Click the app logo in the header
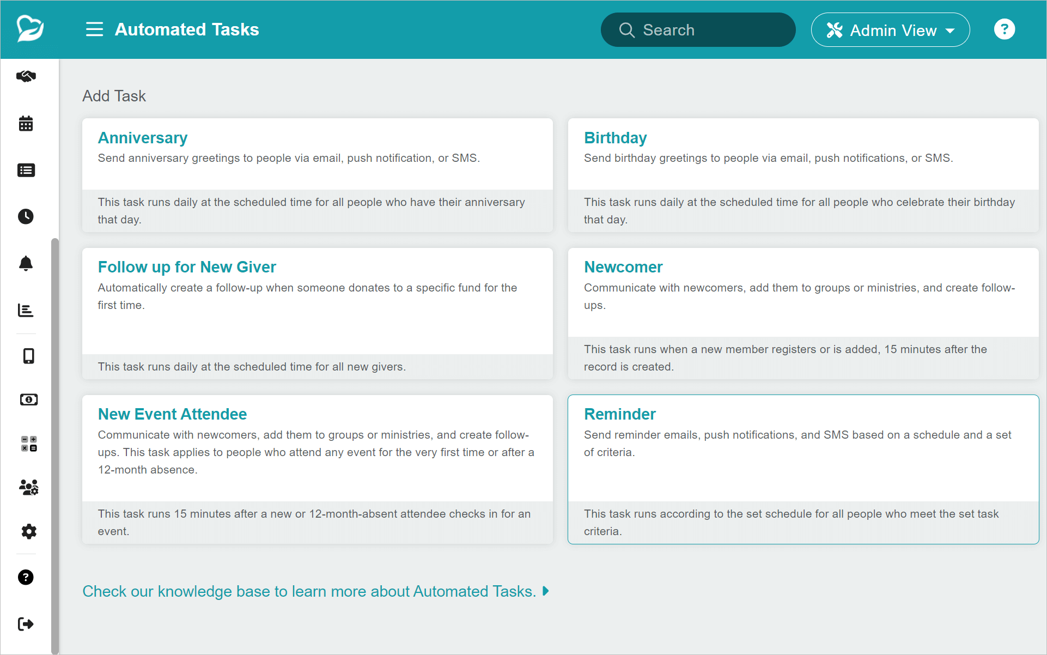 pos(30,28)
